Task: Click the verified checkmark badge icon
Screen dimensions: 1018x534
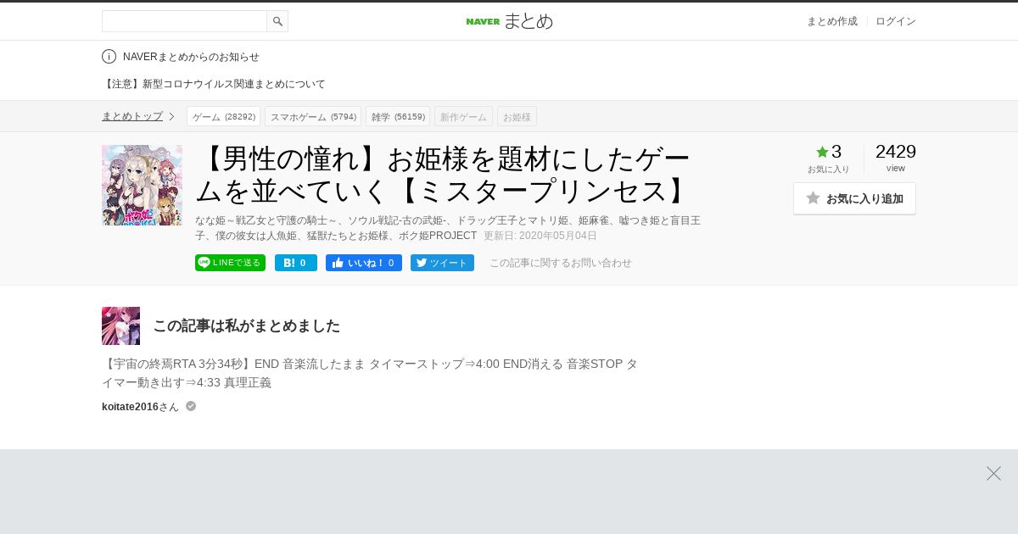Action: click(191, 406)
